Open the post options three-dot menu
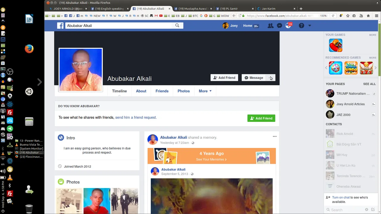The width and height of the screenshot is (381, 214). point(275,136)
